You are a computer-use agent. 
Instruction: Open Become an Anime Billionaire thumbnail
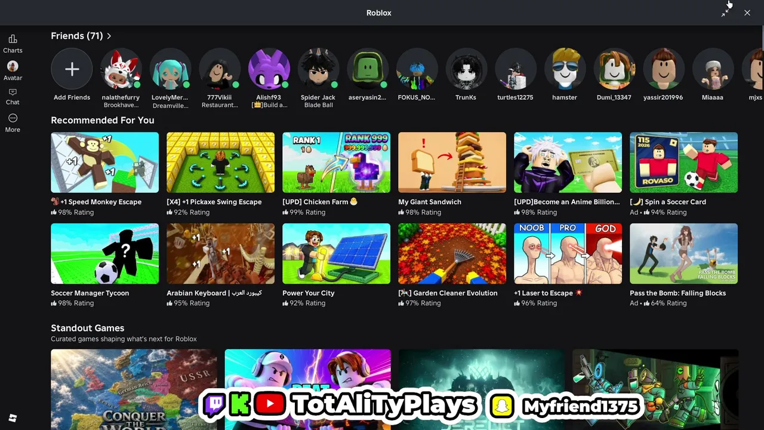pyautogui.click(x=568, y=162)
